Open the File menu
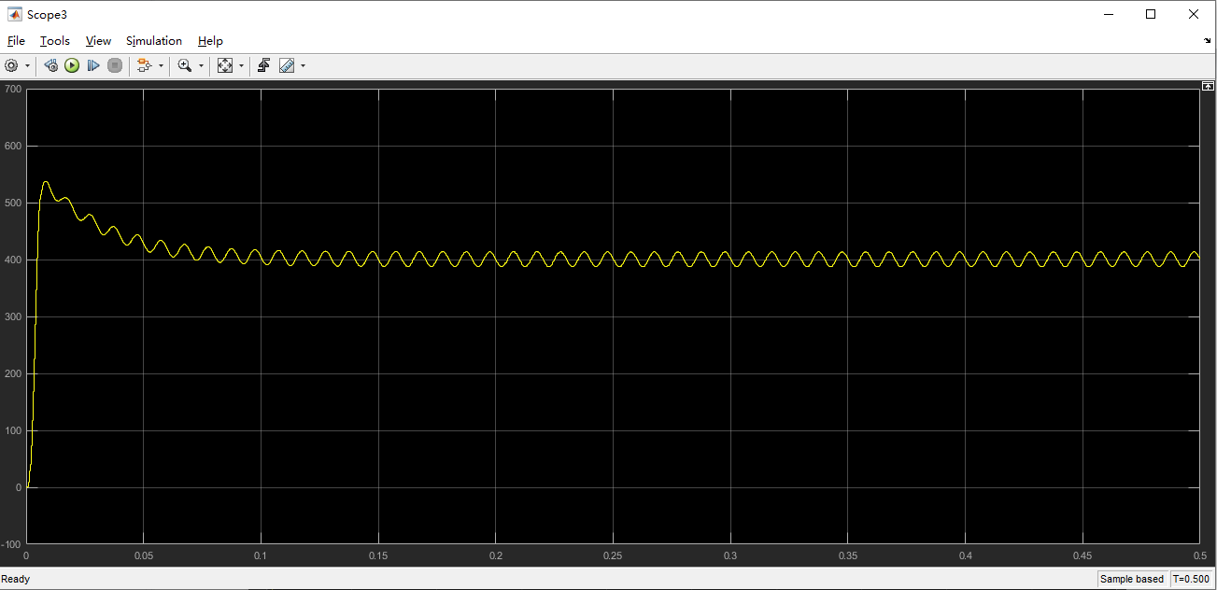Screen dimensions: 1217x590 [16, 41]
